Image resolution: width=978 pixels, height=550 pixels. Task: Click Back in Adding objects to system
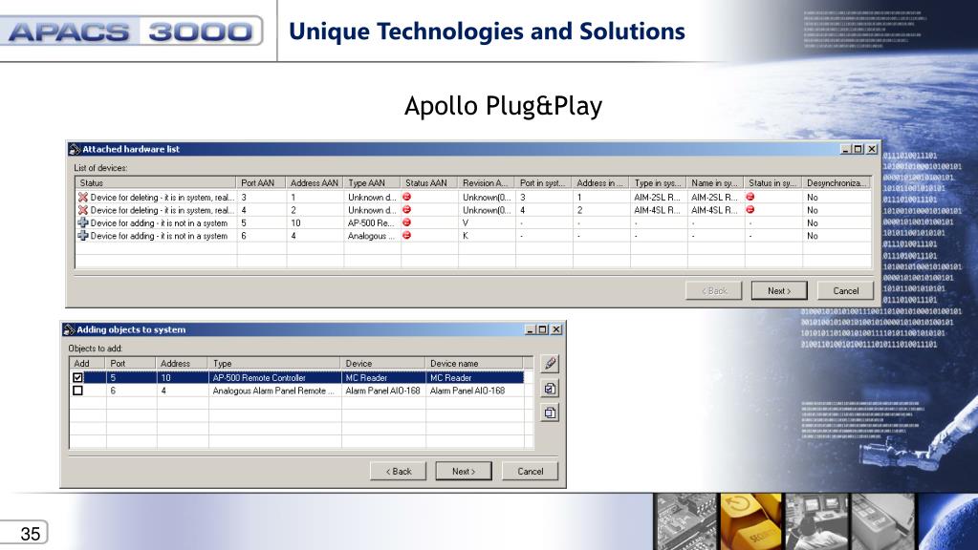[398, 472]
